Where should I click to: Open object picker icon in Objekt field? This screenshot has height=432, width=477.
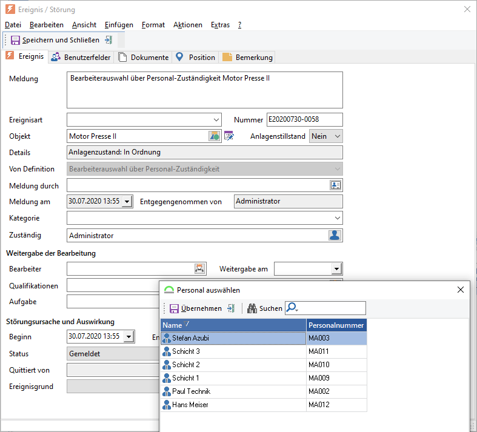(x=215, y=136)
